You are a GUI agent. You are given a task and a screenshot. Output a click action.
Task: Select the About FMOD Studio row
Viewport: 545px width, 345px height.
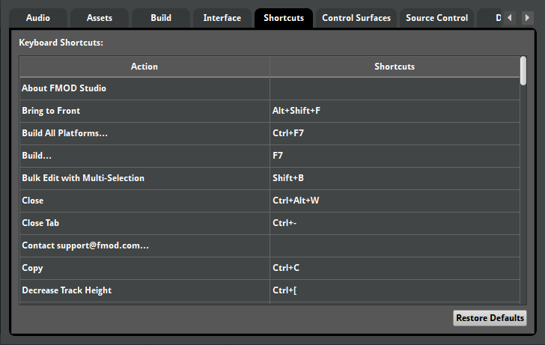pos(144,88)
